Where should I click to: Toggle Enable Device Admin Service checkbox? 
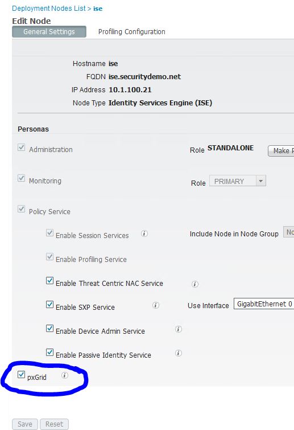(49, 328)
